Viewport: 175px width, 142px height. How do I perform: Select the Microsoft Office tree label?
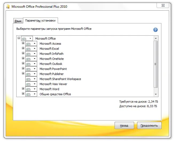click(x=45, y=39)
